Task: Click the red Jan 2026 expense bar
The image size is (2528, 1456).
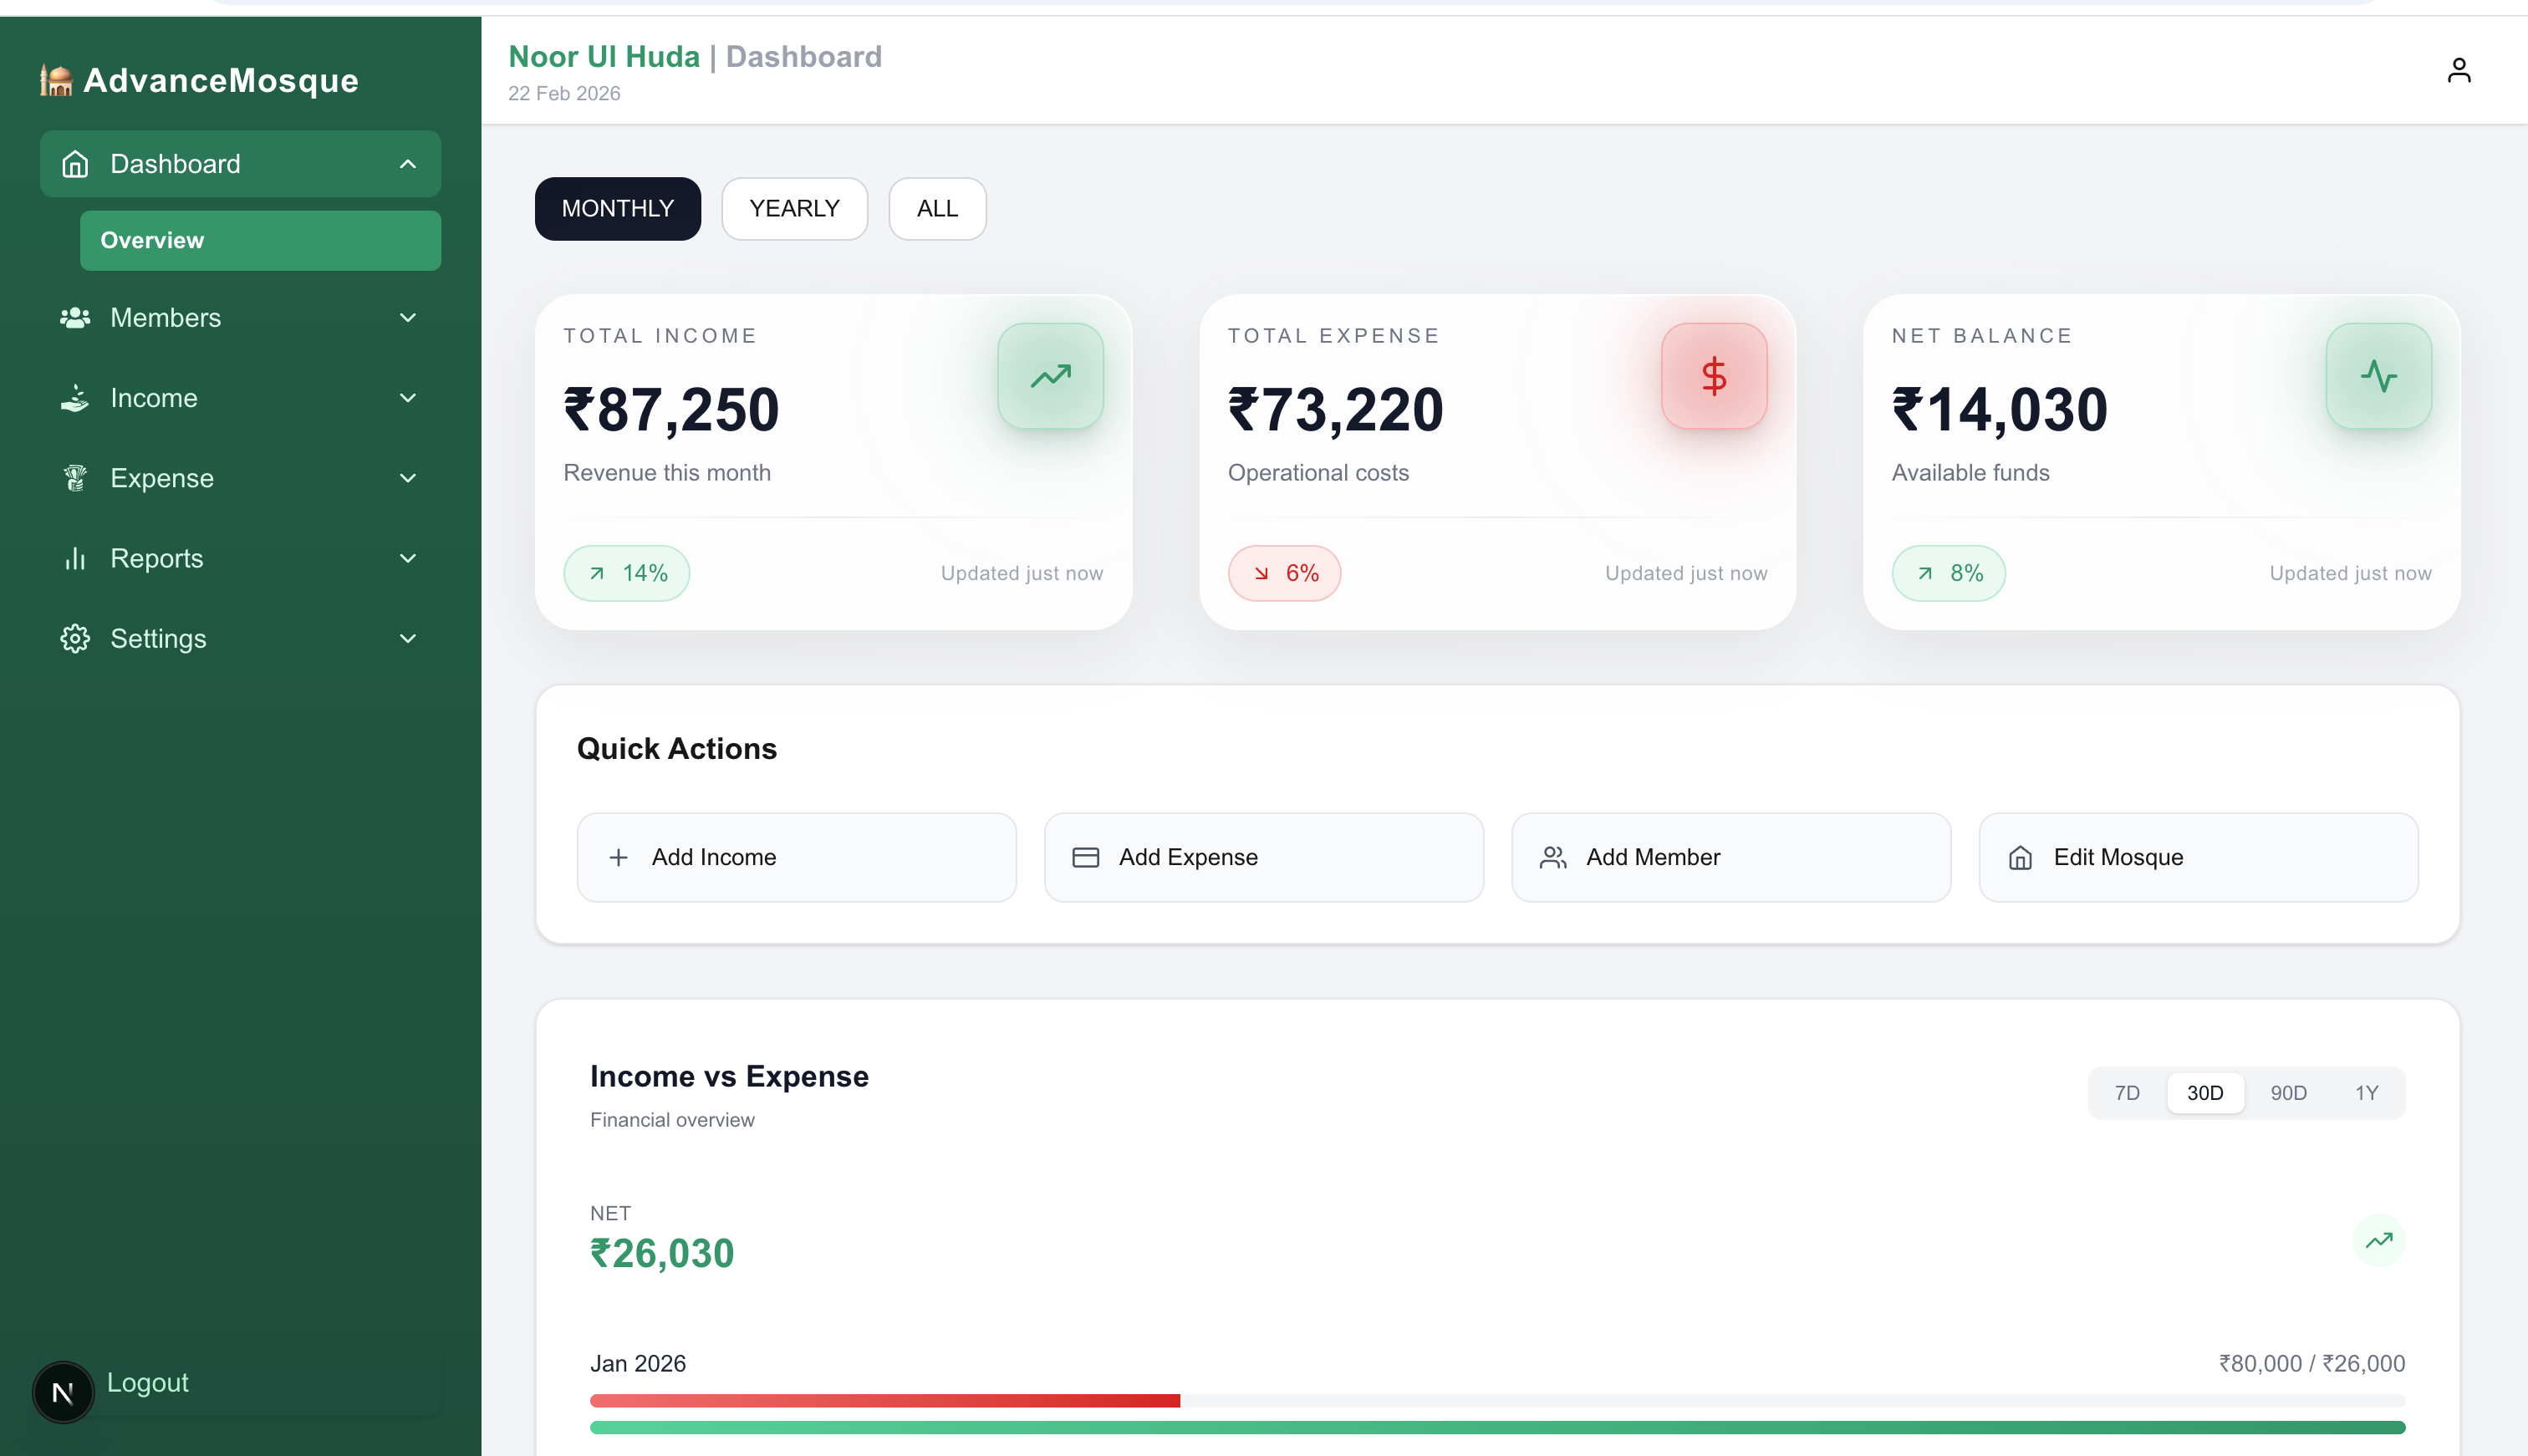Action: click(884, 1400)
